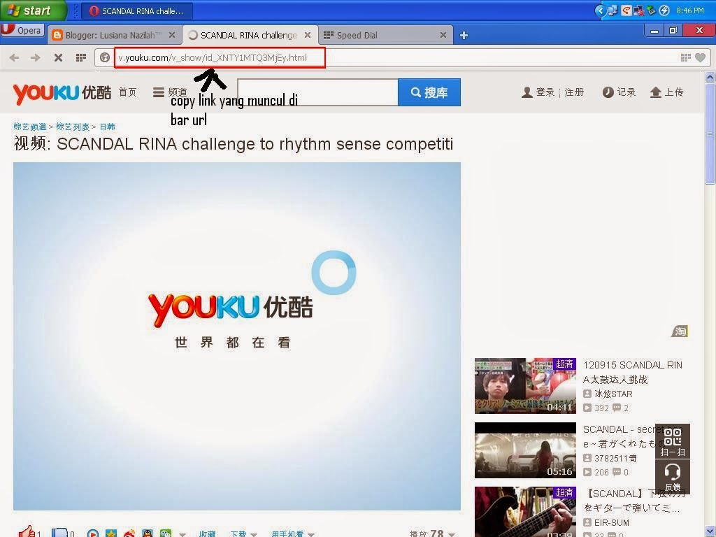Image resolution: width=716 pixels, height=537 pixels.
Task: Open uploader 冰炫STAR profile
Action: tap(613, 394)
